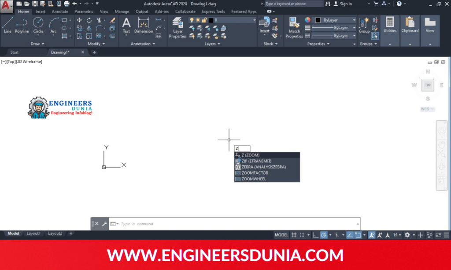Select the Match Properties tool
451x270 pixels.
pos(294,26)
